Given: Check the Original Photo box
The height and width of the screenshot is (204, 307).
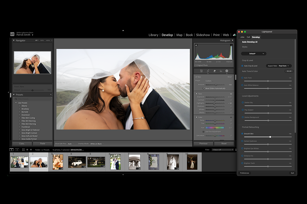Looking at the screenshot, I should coord(196,65).
